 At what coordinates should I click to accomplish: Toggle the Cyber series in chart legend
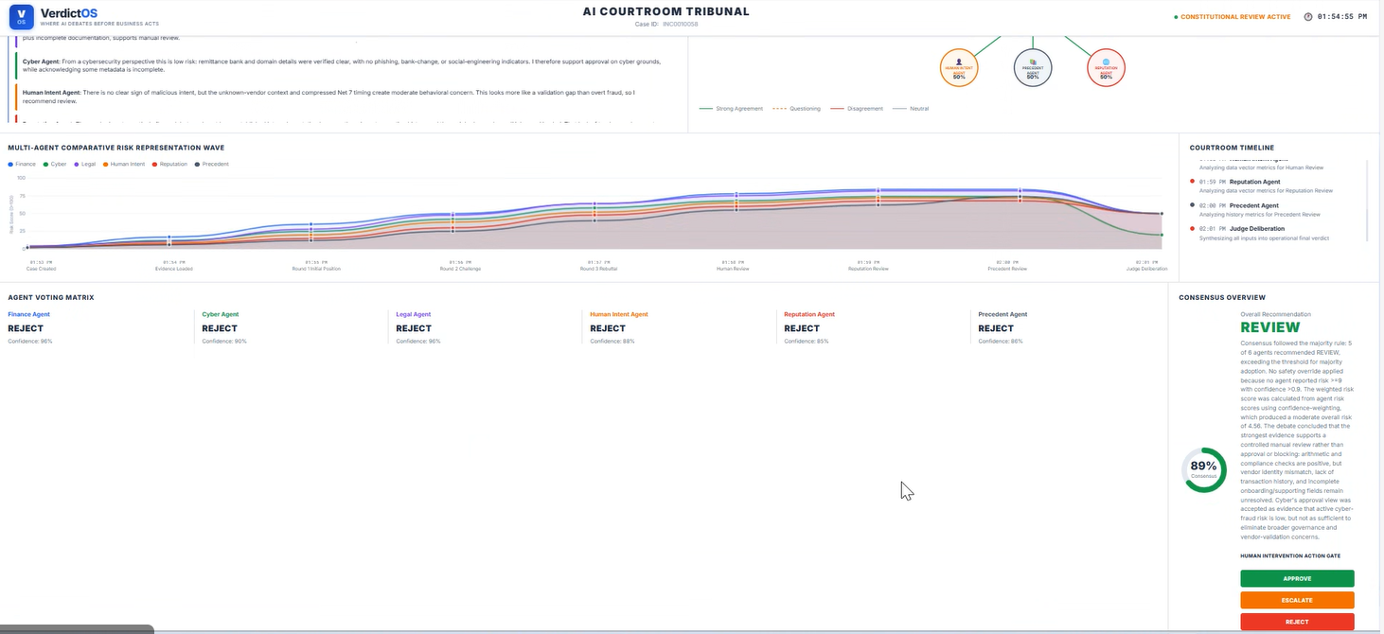(55, 164)
